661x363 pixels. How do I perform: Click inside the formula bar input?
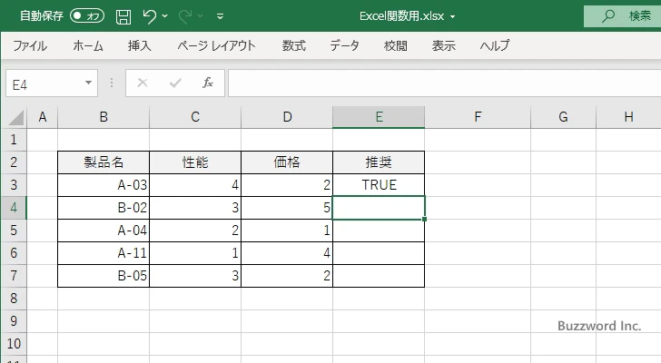pyautogui.click(x=436, y=83)
